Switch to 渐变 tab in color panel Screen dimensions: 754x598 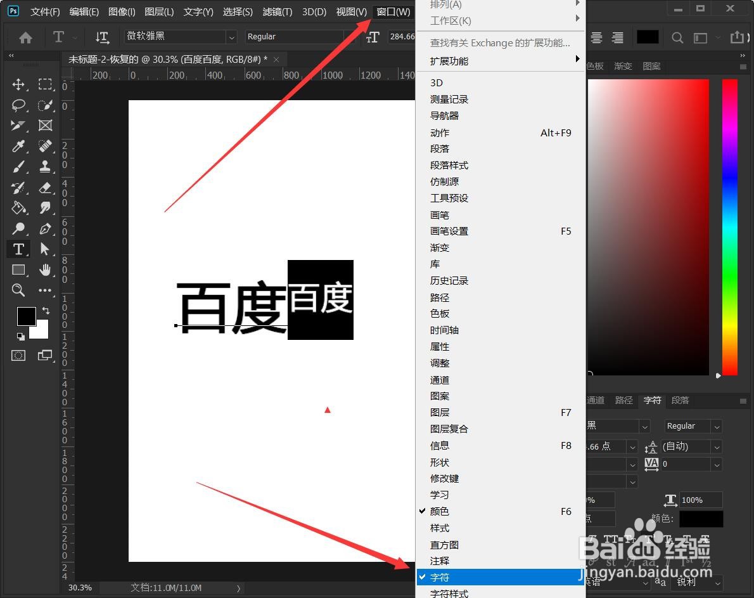pos(623,66)
